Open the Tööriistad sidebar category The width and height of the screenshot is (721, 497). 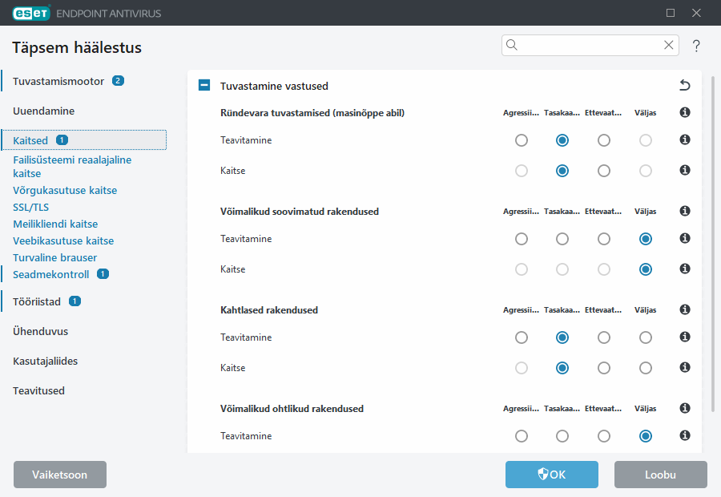tap(37, 301)
